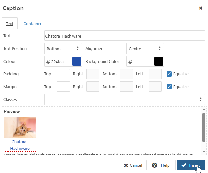Open the Alignment dropdown set to Centre
Image resolution: width=208 pixels, height=173 pixels.
tap(145, 49)
